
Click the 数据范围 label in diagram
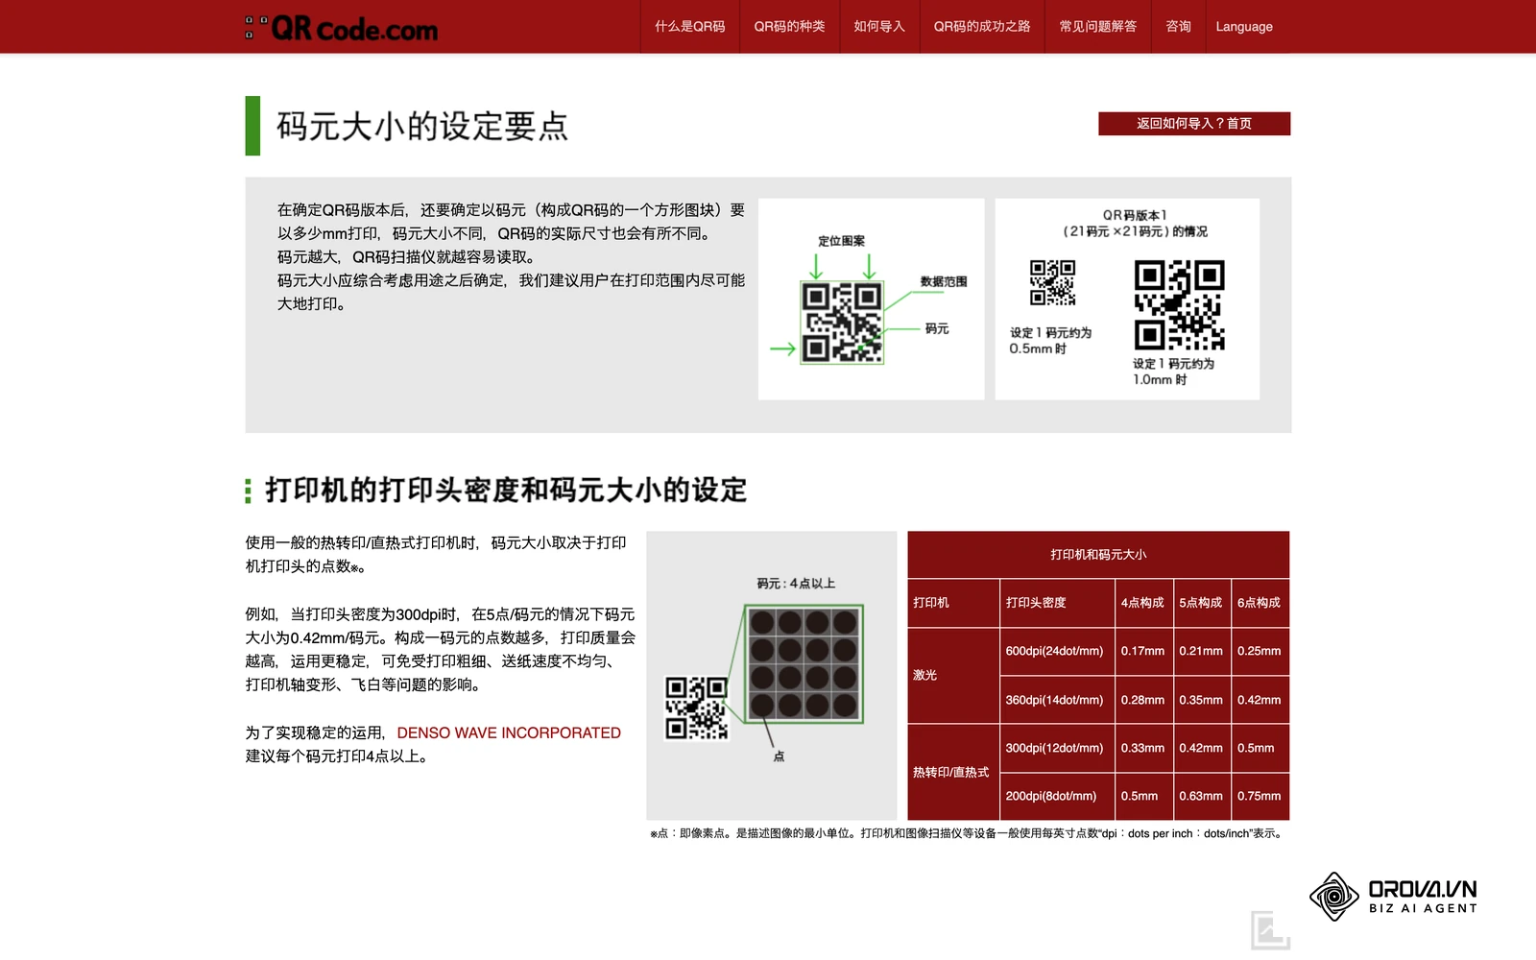(x=944, y=281)
